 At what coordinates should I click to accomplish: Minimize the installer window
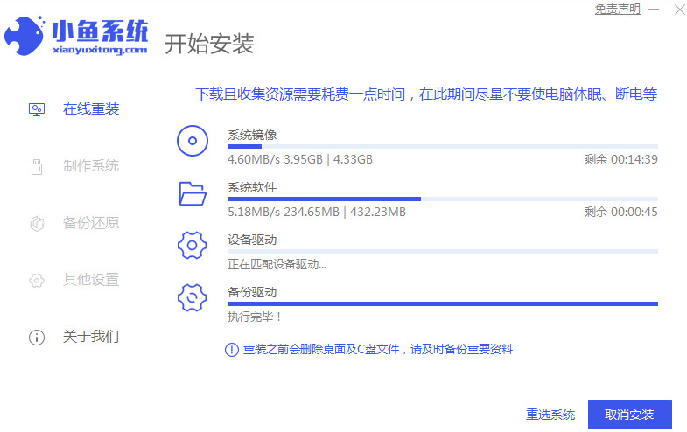(655, 10)
